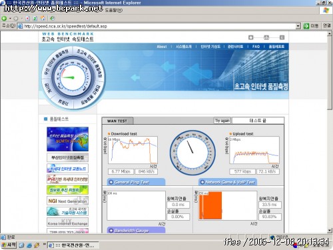
Task: Click the Upload test chart
Action: click(x=254, y=150)
